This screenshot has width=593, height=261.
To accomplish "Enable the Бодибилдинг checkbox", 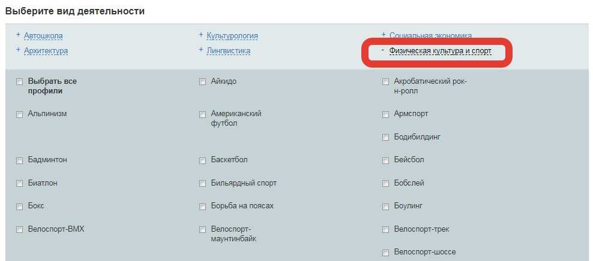I will (386, 138).
